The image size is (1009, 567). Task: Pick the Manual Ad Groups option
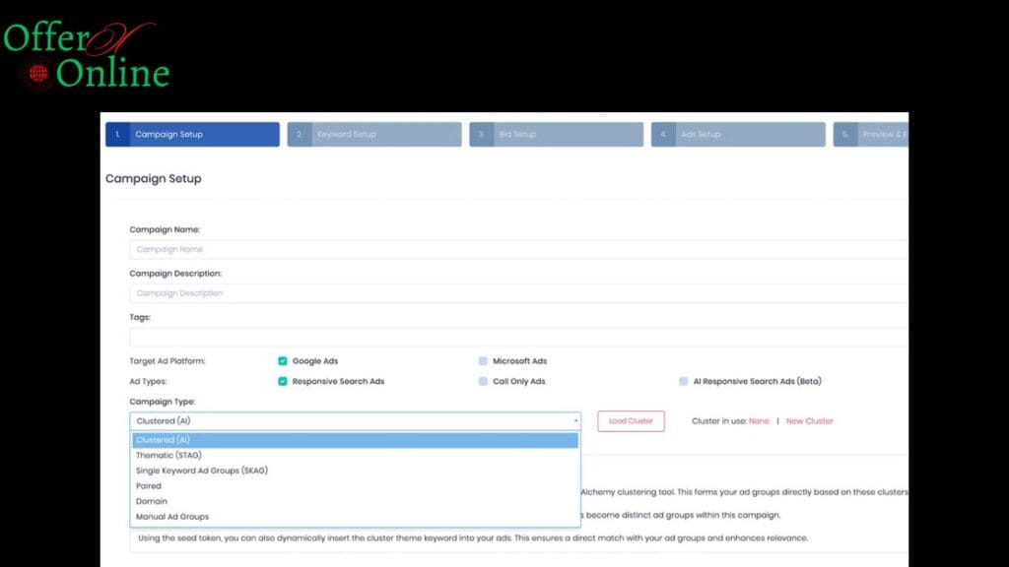click(x=172, y=517)
